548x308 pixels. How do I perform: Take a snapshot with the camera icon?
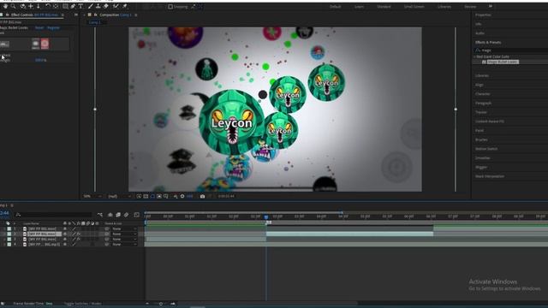pyautogui.click(x=202, y=196)
